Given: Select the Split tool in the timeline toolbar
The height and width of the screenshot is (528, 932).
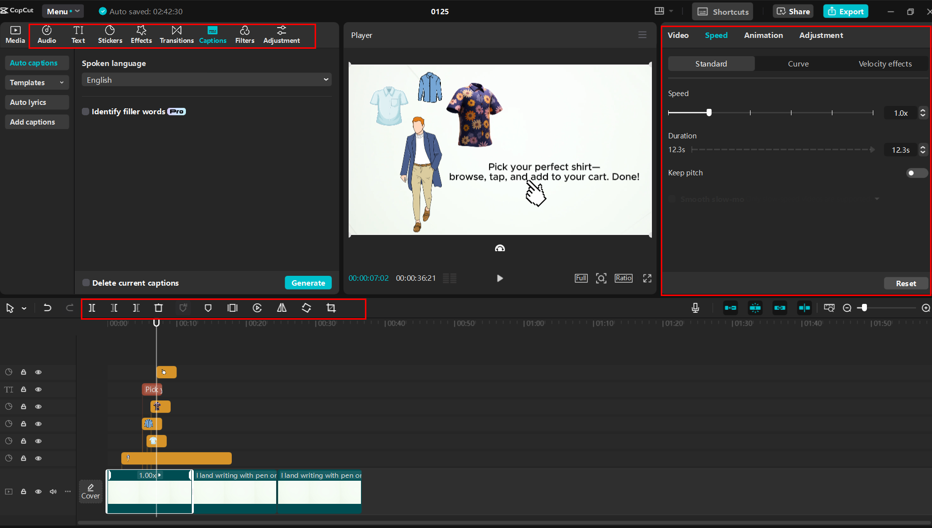Looking at the screenshot, I should click(x=92, y=308).
